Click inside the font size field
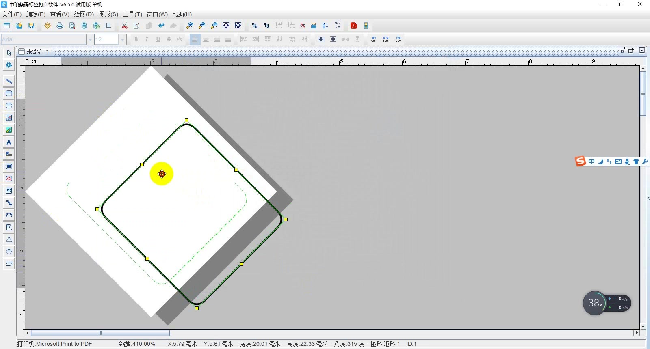 point(106,39)
